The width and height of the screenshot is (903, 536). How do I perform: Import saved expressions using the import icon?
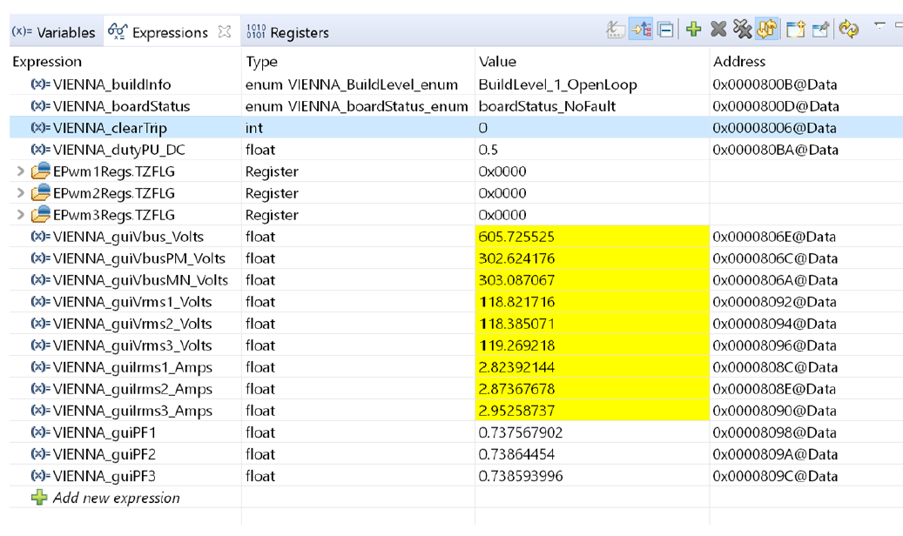coord(793,30)
